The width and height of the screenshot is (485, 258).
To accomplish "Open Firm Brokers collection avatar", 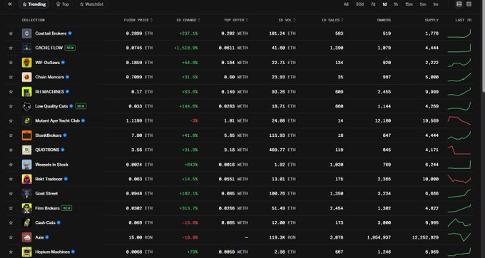I will [x=27, y=208].
